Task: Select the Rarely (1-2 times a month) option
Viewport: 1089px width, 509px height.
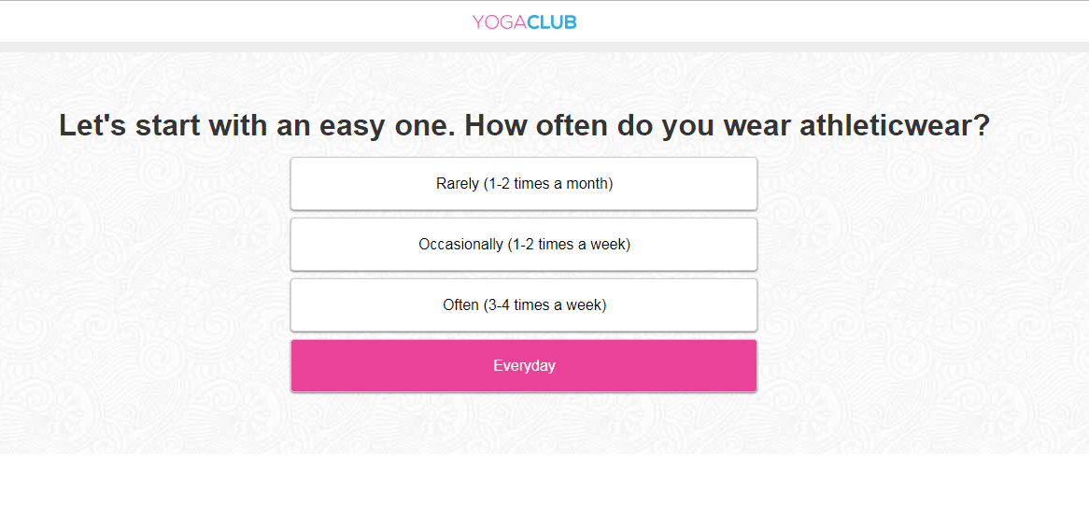Action: coord(524,183)
